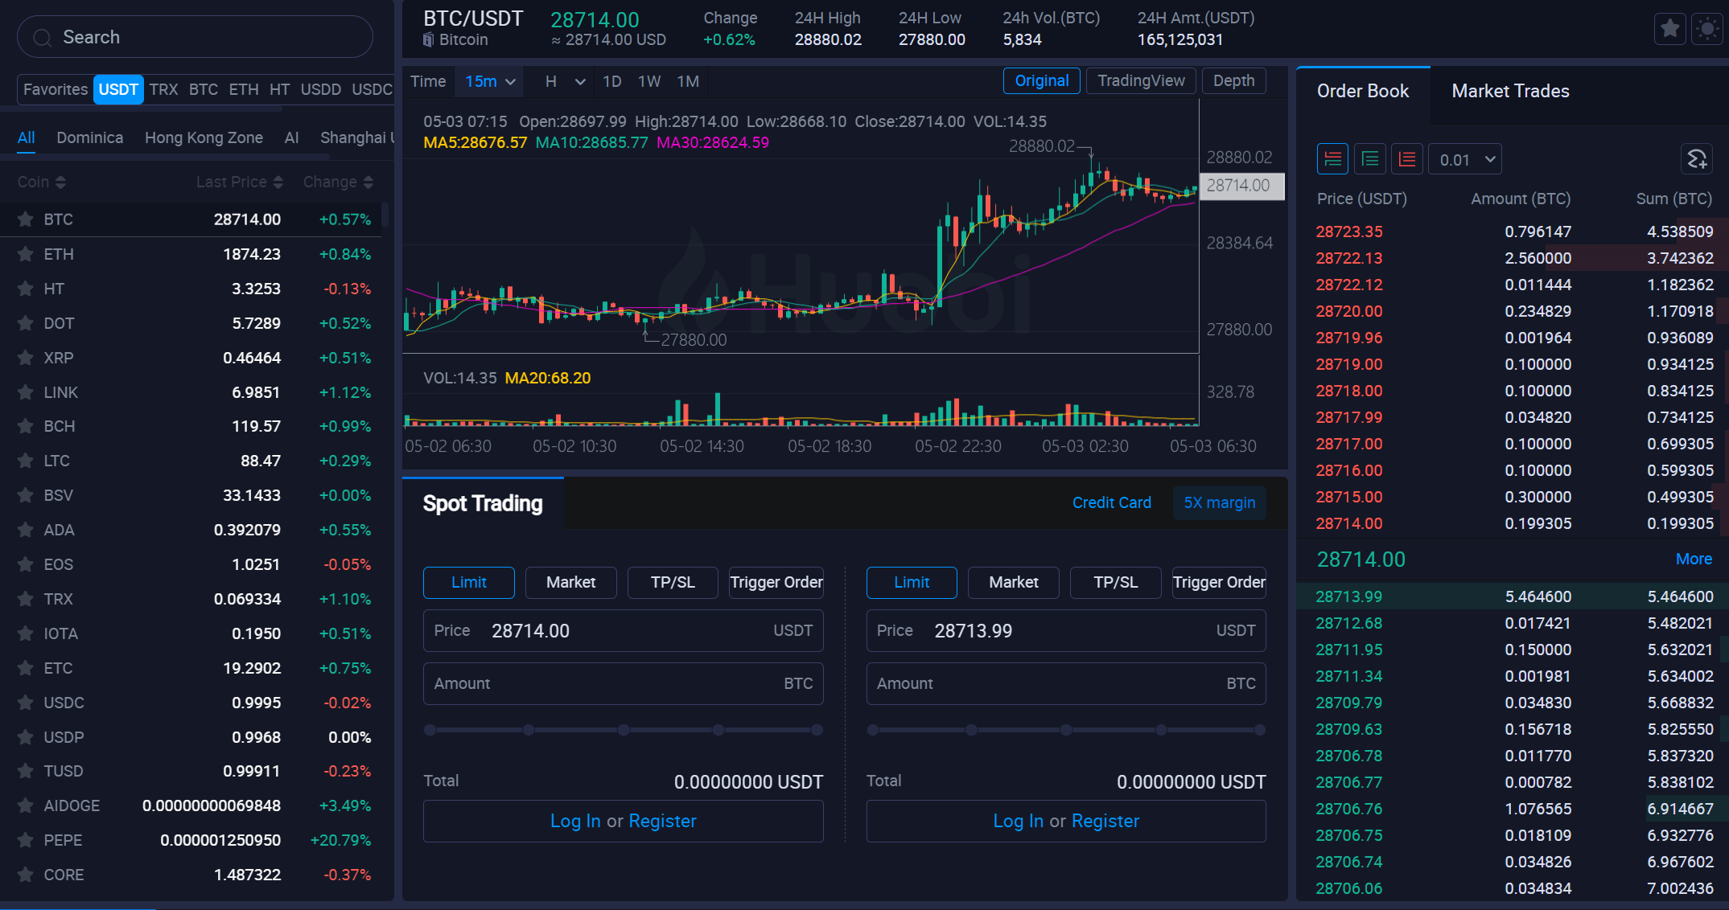
Task: Select the TradingView chart tab
Action: [x=1140, y=80]
